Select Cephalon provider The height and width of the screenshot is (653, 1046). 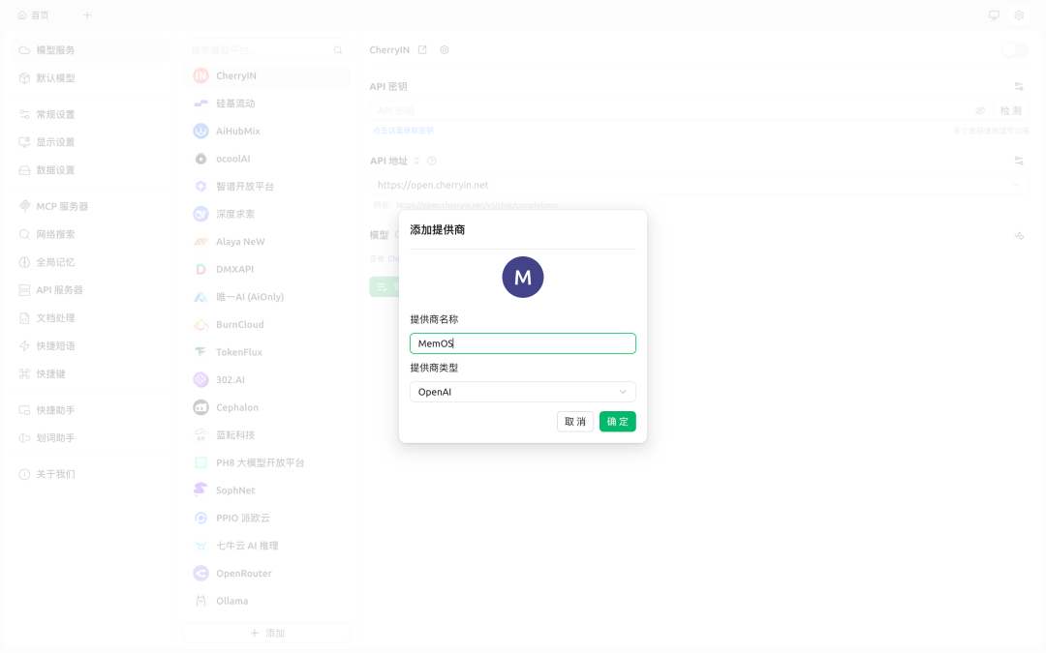(x=266, y=408)
